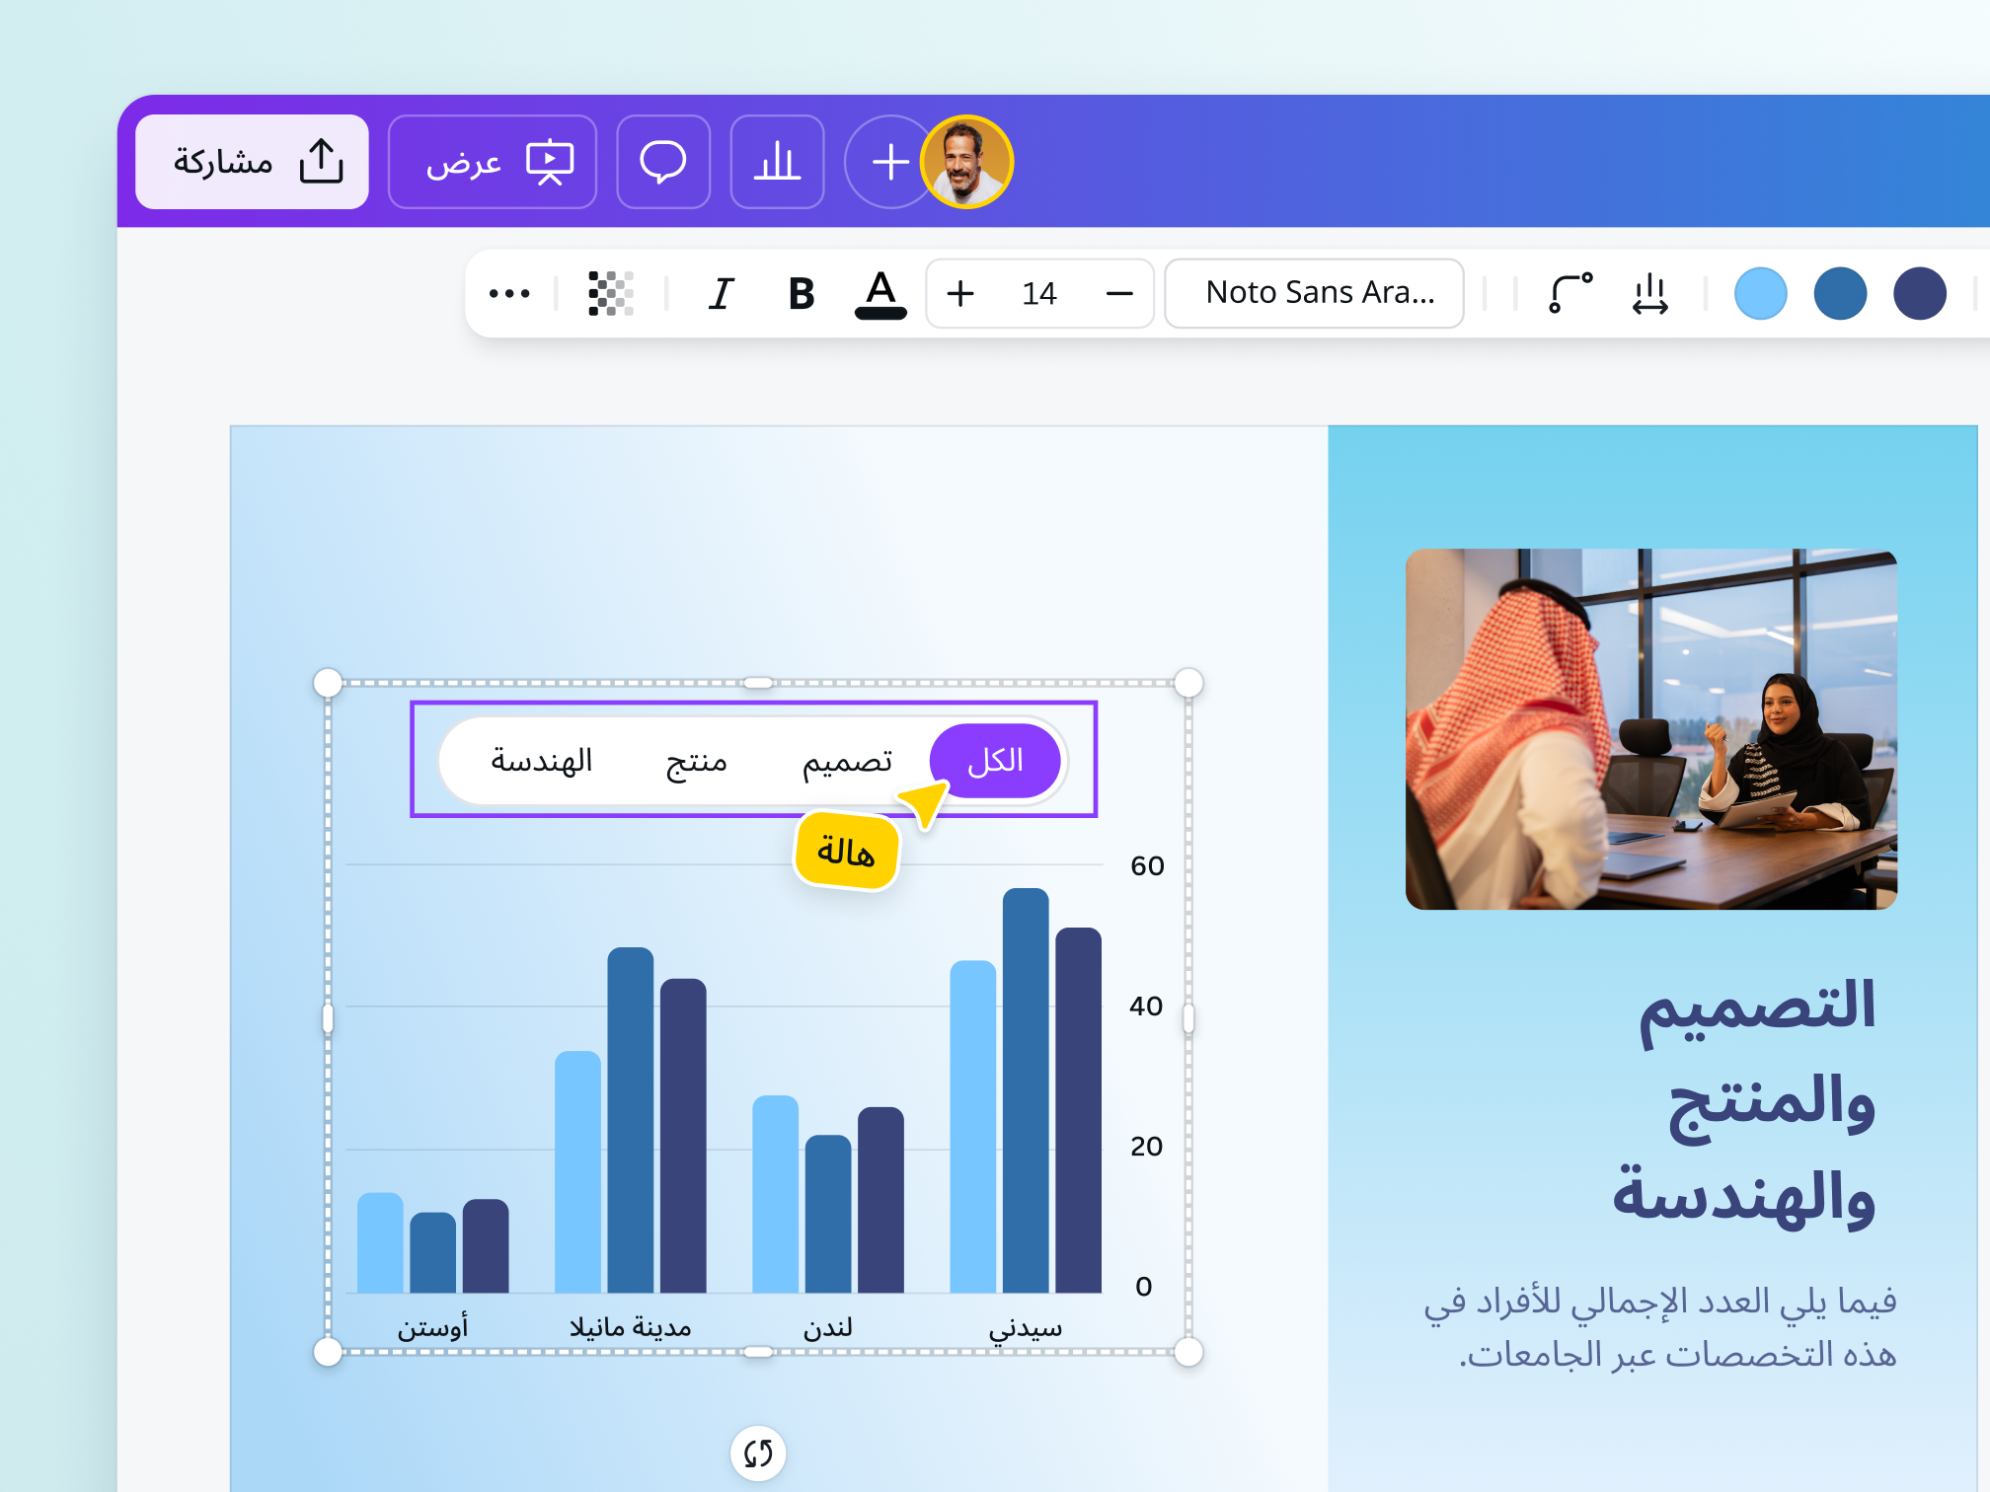This screenshot has width=1990, height=1492.
Task: Select the medium blue color swatch
Action: pyautogui.click(x=1840, y=293)
